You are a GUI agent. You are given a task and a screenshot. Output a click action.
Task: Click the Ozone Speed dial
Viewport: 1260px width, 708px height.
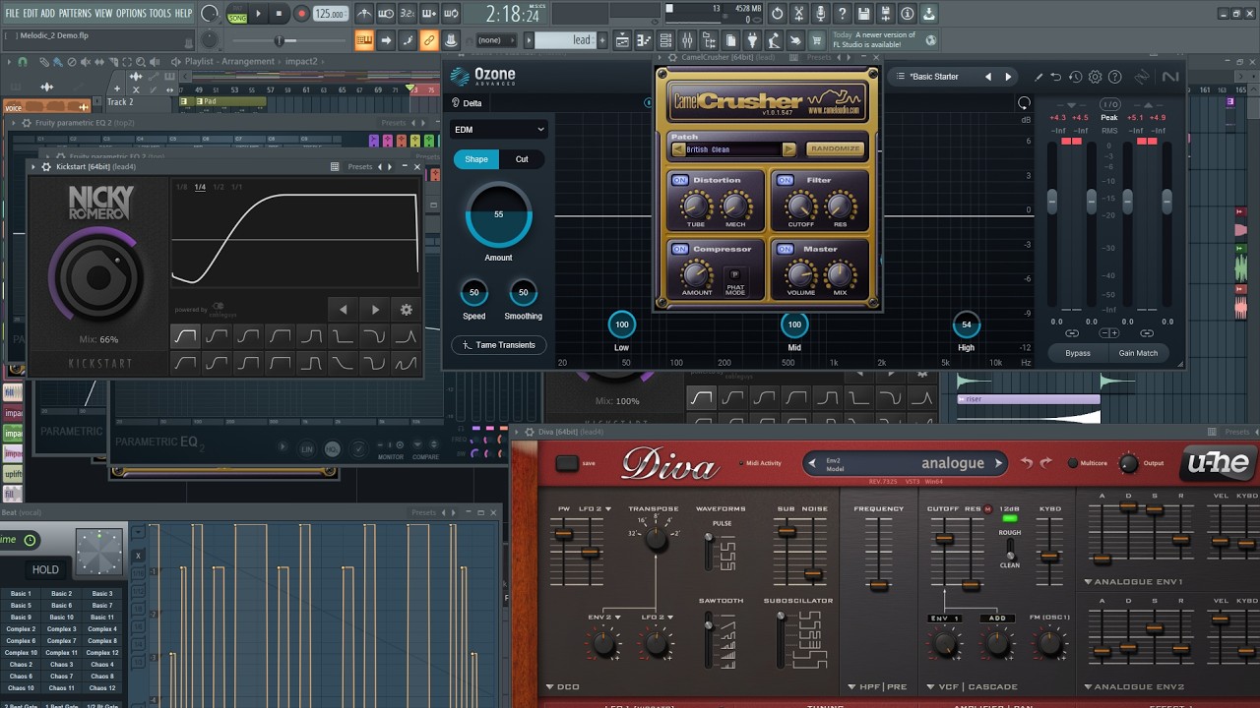(473, 292)
